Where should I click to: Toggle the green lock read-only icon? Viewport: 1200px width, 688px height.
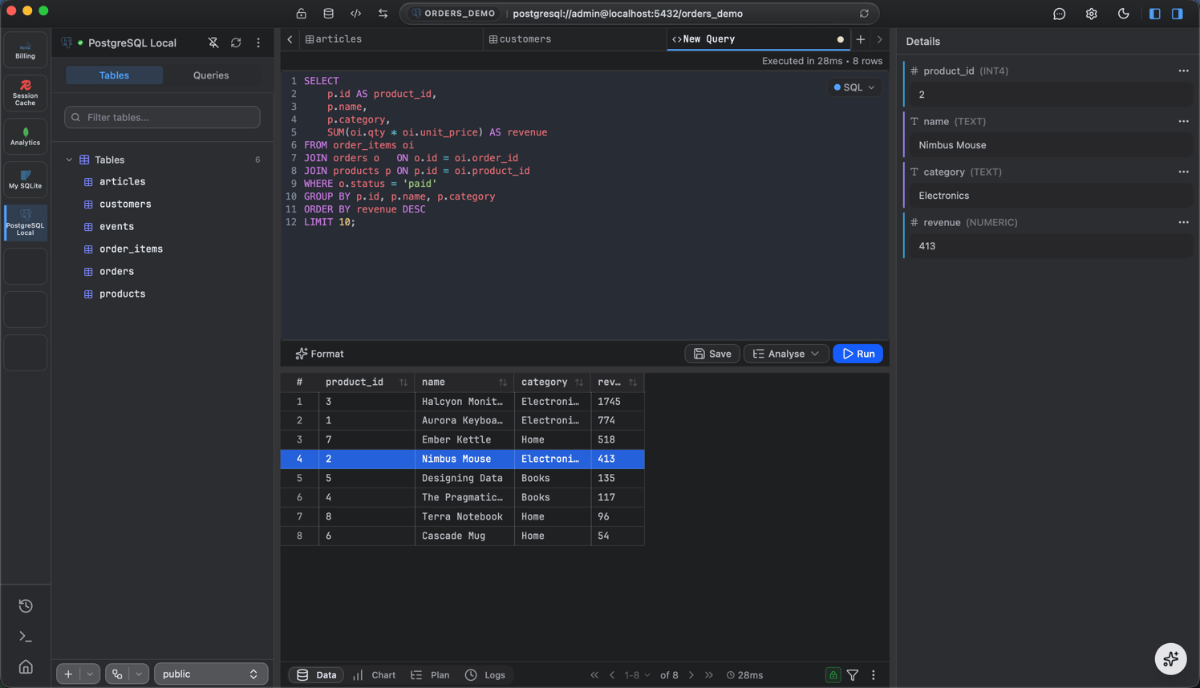coord(833,675)
